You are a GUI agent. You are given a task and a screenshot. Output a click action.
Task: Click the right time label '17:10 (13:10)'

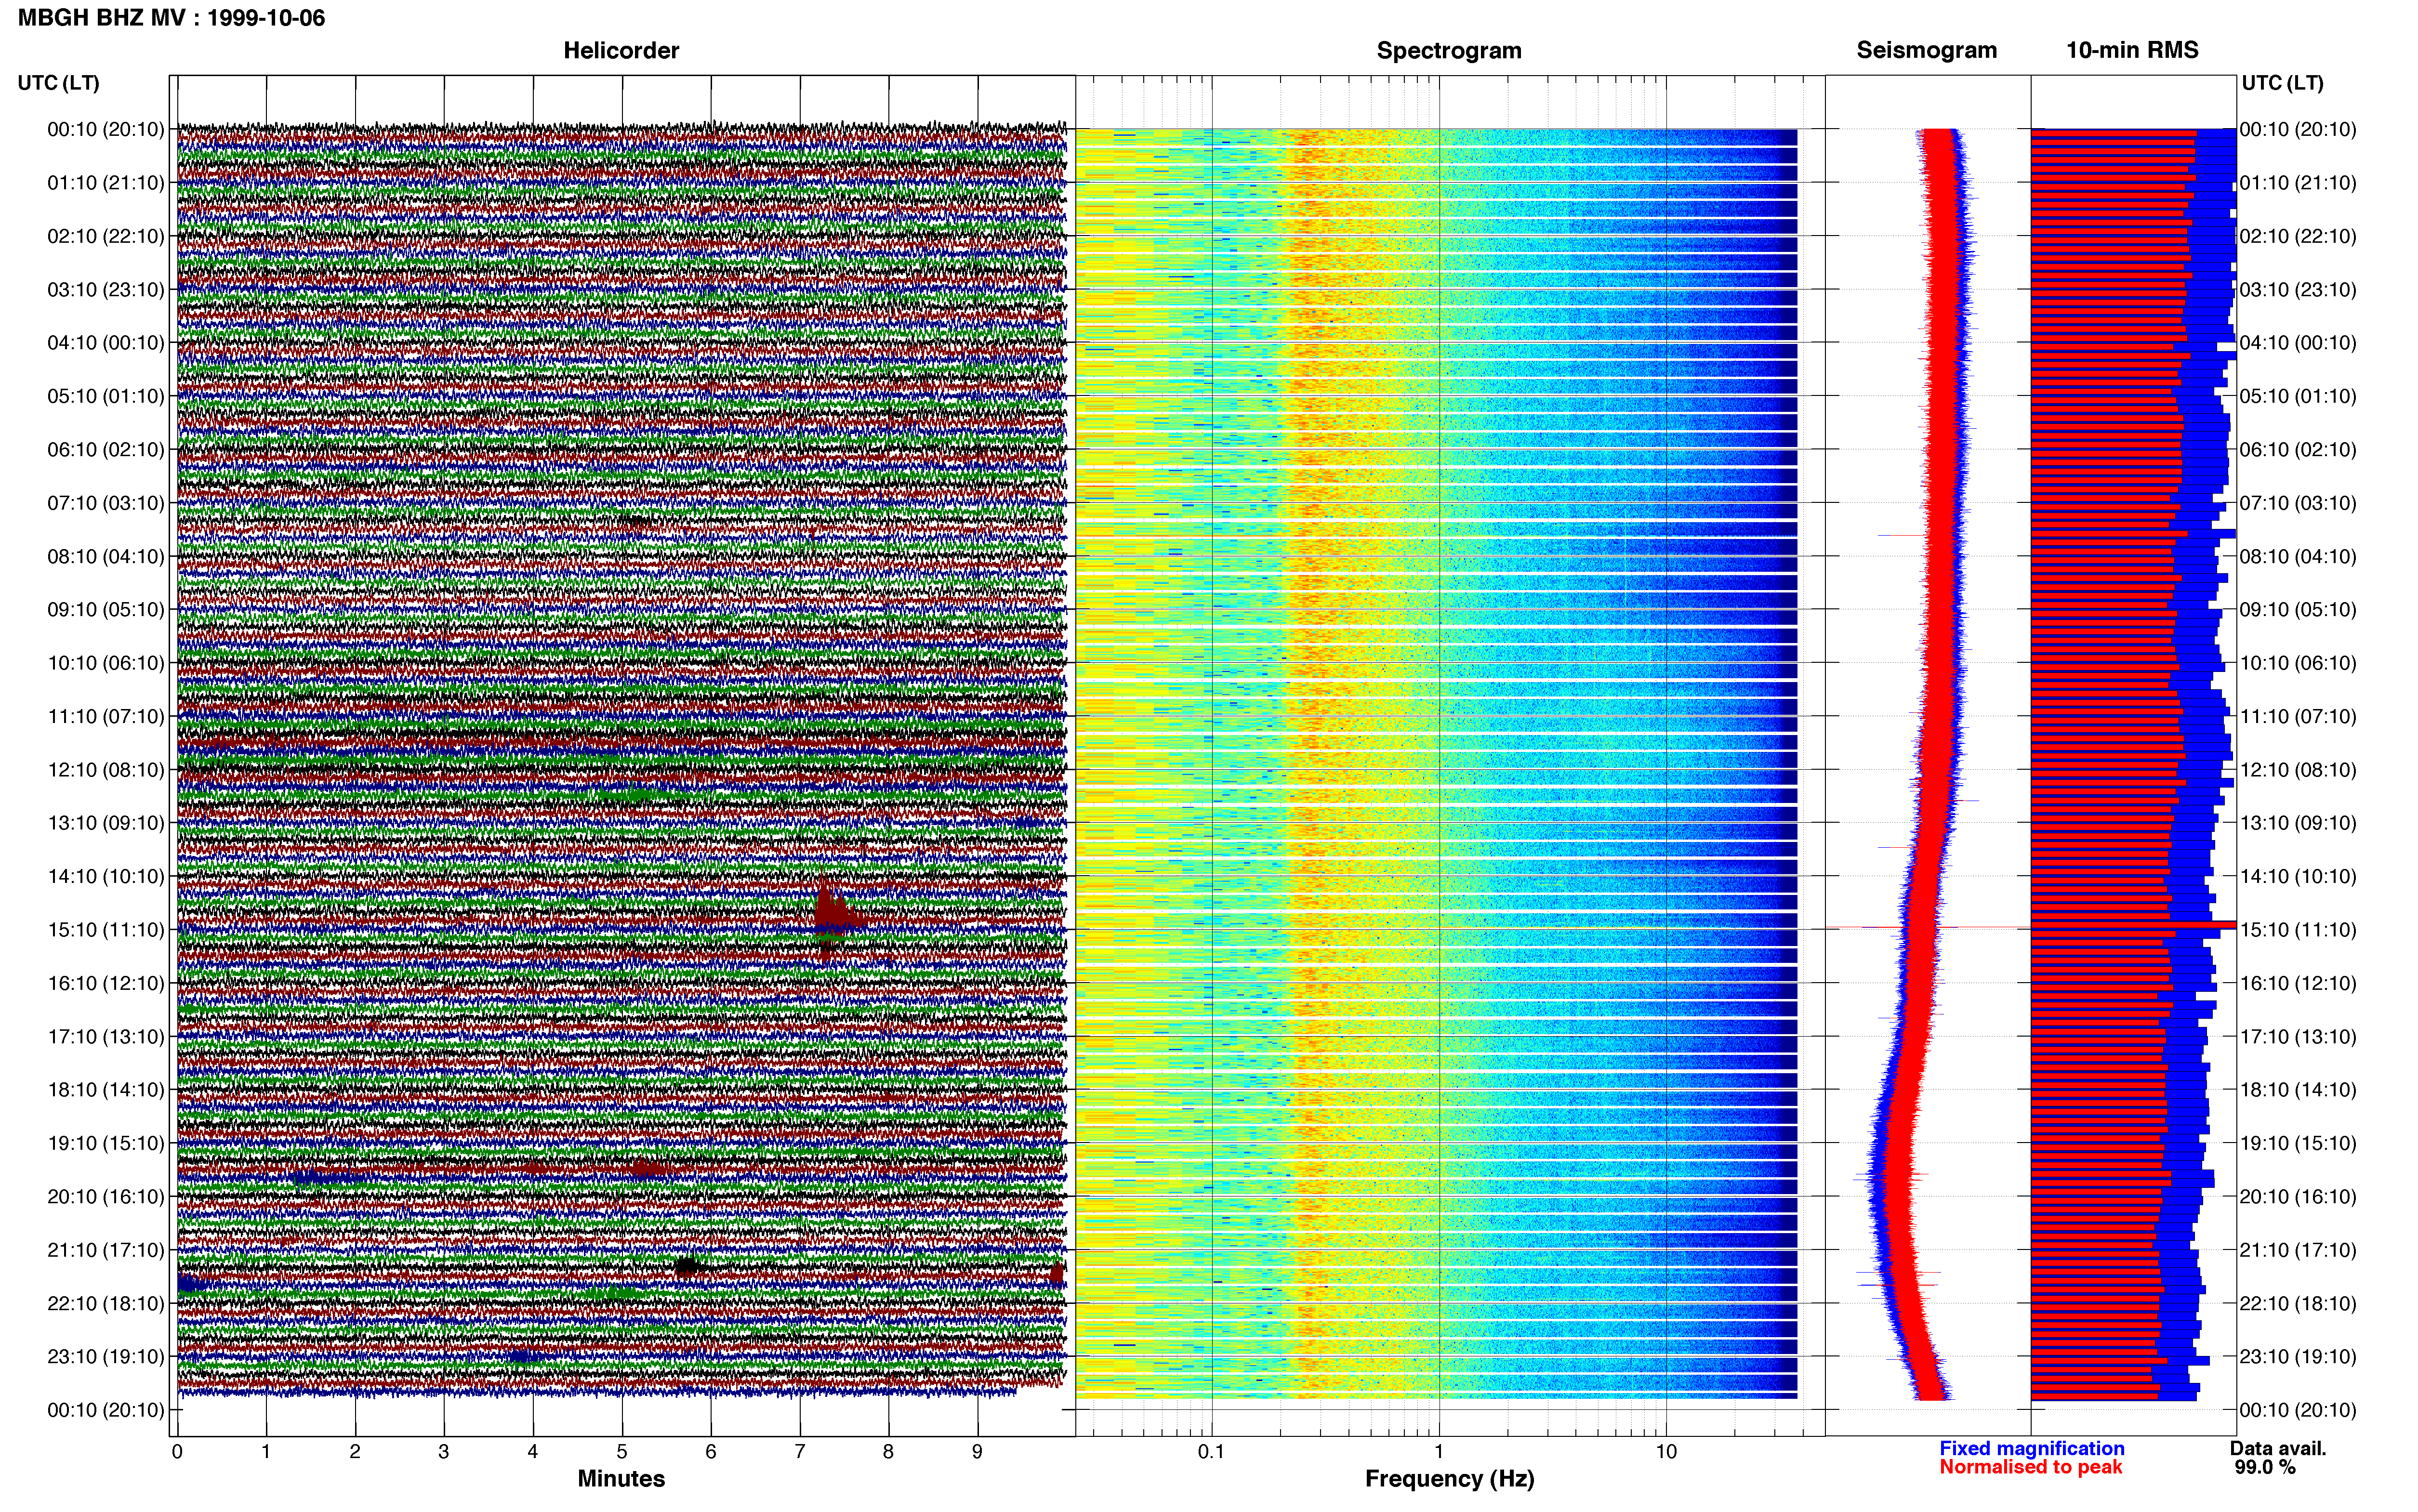coord(2298,1036)
